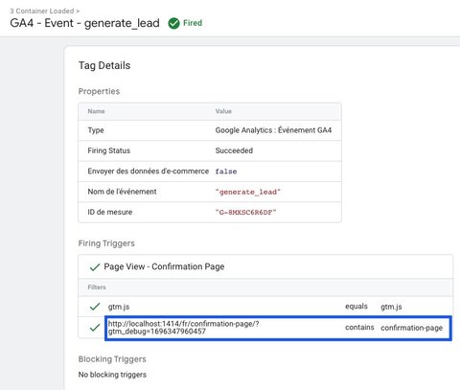This screenshot has height=390, width=460.
Task: Click the 'Nom de l'événement' property name
Action: pyautogui.click(x=122, y=192)
